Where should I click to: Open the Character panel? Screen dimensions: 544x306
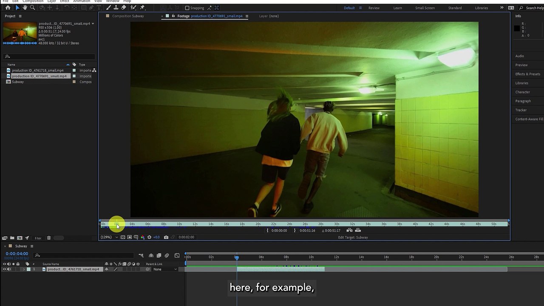[523, 92]
